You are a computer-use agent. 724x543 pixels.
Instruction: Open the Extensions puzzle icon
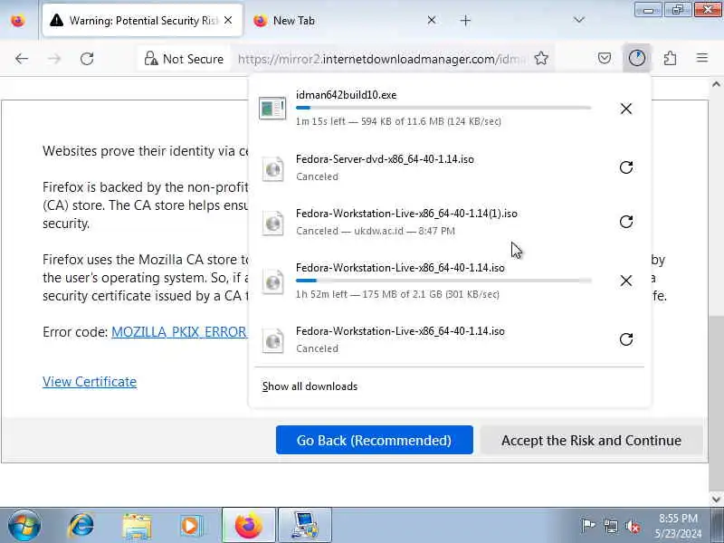point(670,58)
